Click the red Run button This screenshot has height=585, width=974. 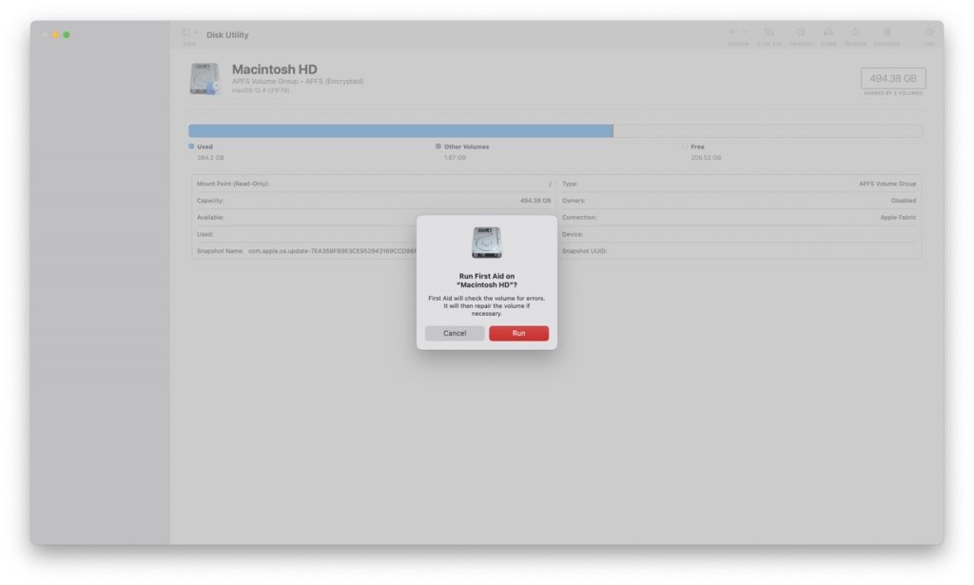click(x=518, y=334)
